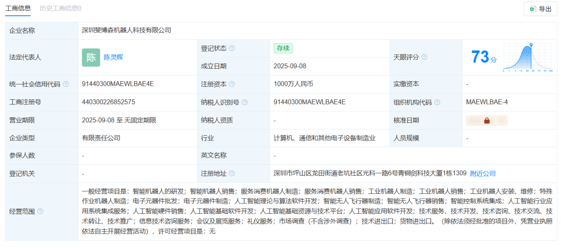The width and height of the screenshot is (561, 248).
Task: Click the Excel icon in 导出 button
Action: tap(533, 9)
